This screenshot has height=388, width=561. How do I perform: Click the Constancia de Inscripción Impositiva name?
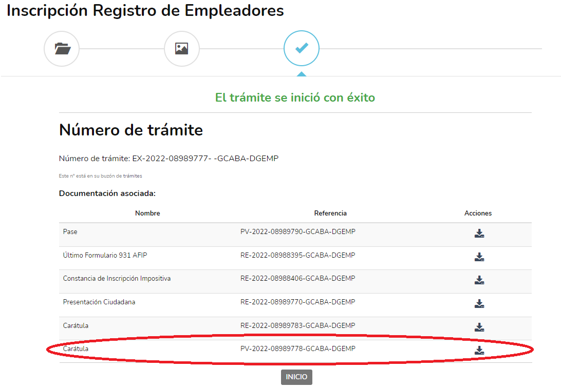point(117,279)
